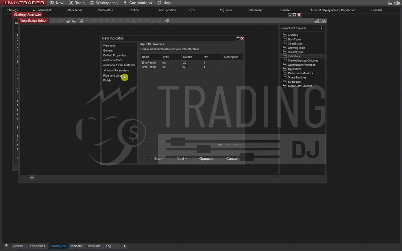Click the Next button in New Indicator wizard

pyautogui.click(x=182, y=158)
